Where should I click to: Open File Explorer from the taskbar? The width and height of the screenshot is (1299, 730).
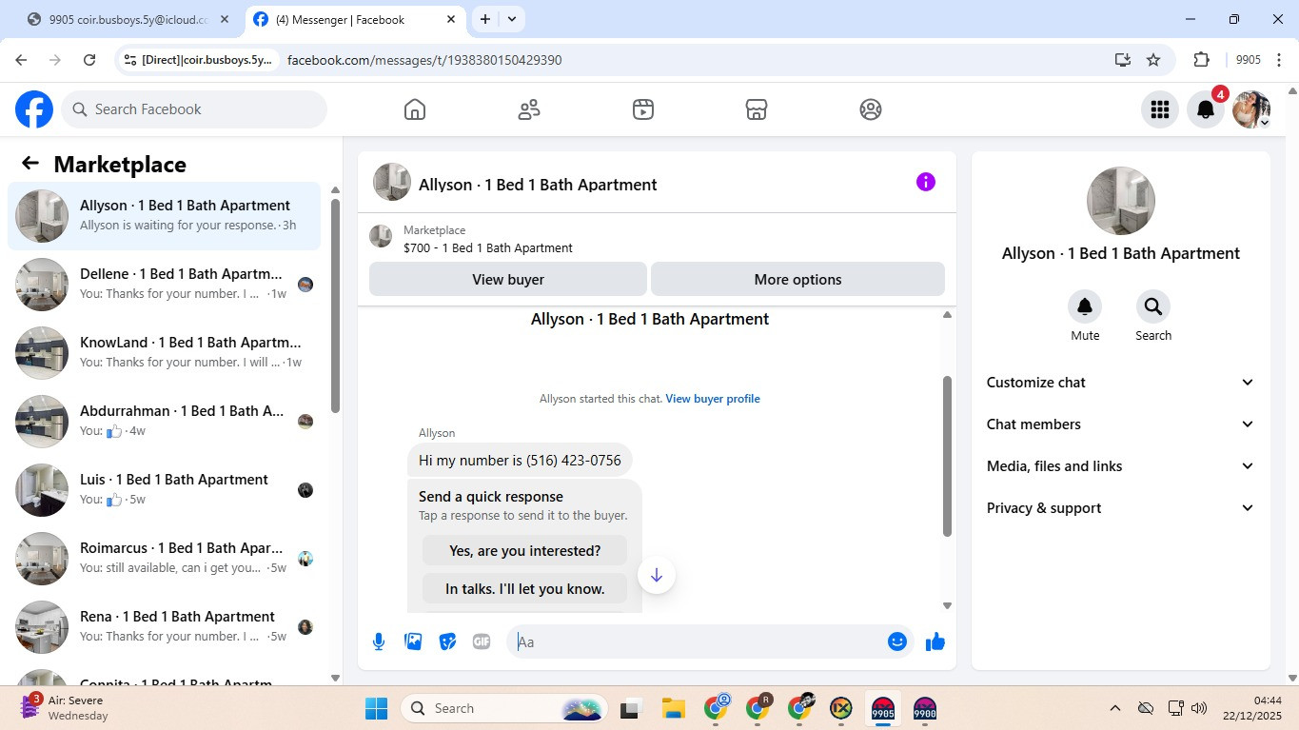(674, 708)
